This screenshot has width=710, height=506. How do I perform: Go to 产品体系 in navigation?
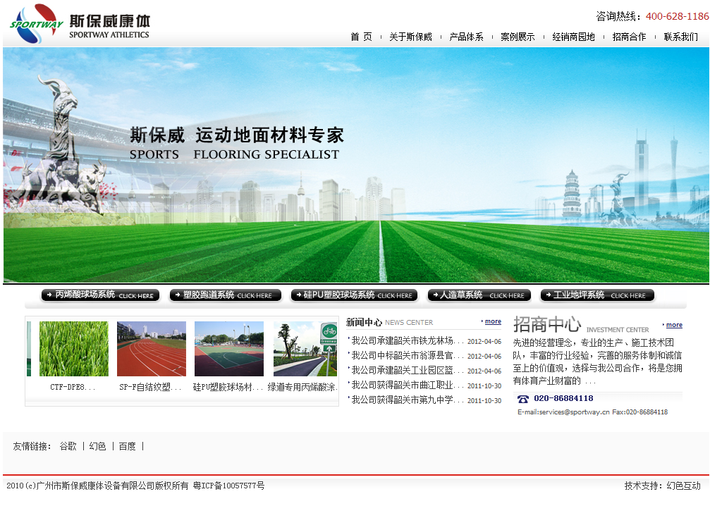(x=466, y=37)
